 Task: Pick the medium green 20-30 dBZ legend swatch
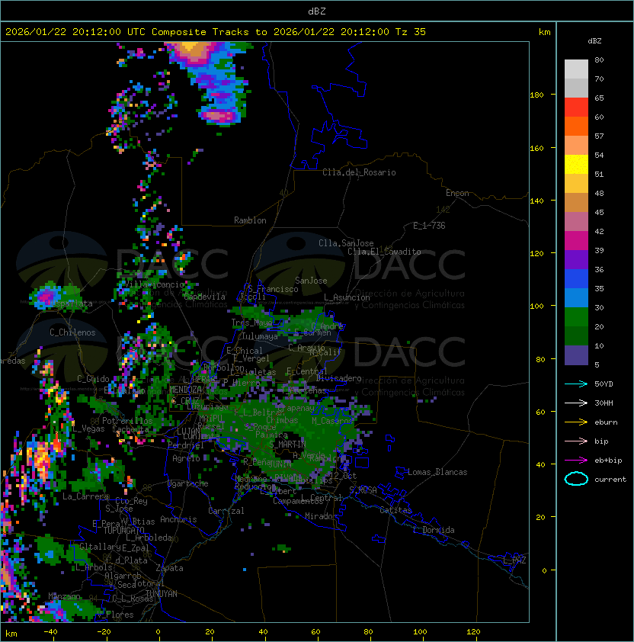[x=576, y=317]
